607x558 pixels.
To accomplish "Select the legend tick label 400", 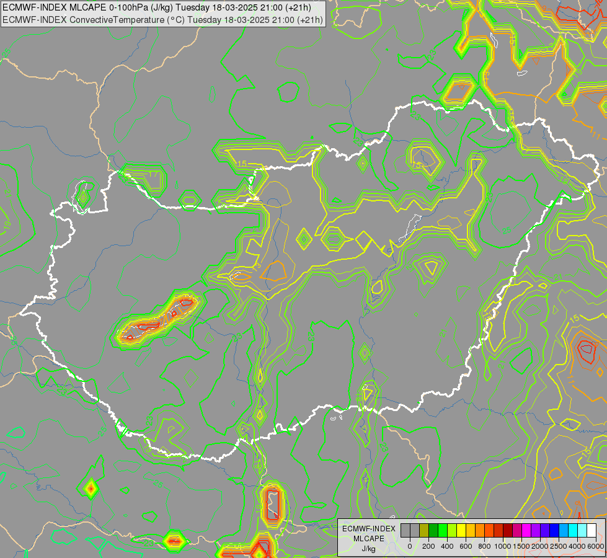I will (447, 546).
